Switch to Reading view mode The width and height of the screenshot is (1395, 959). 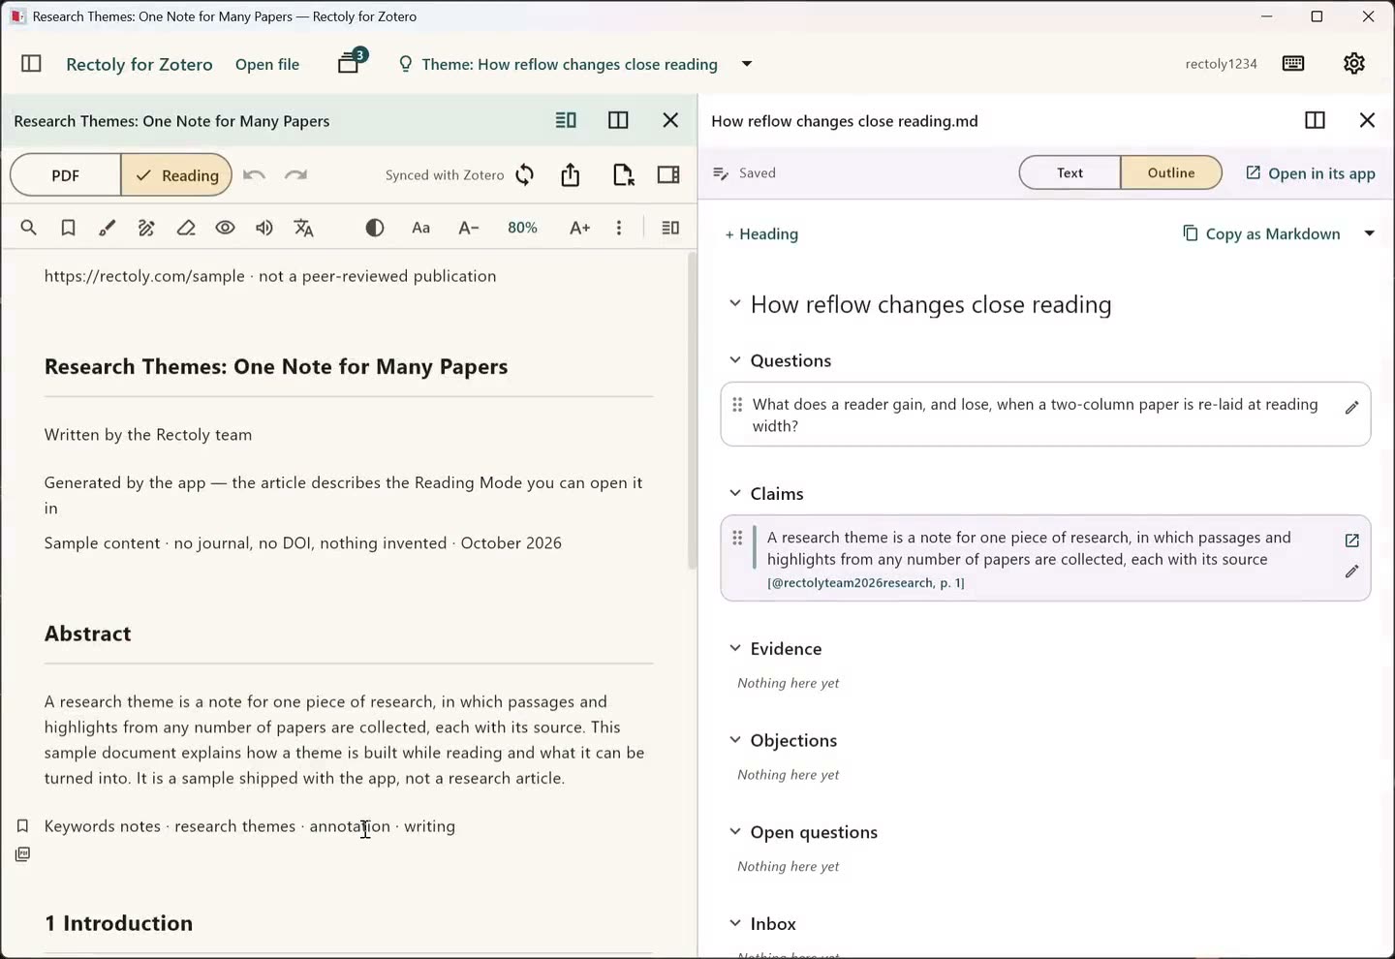[176, 175]
